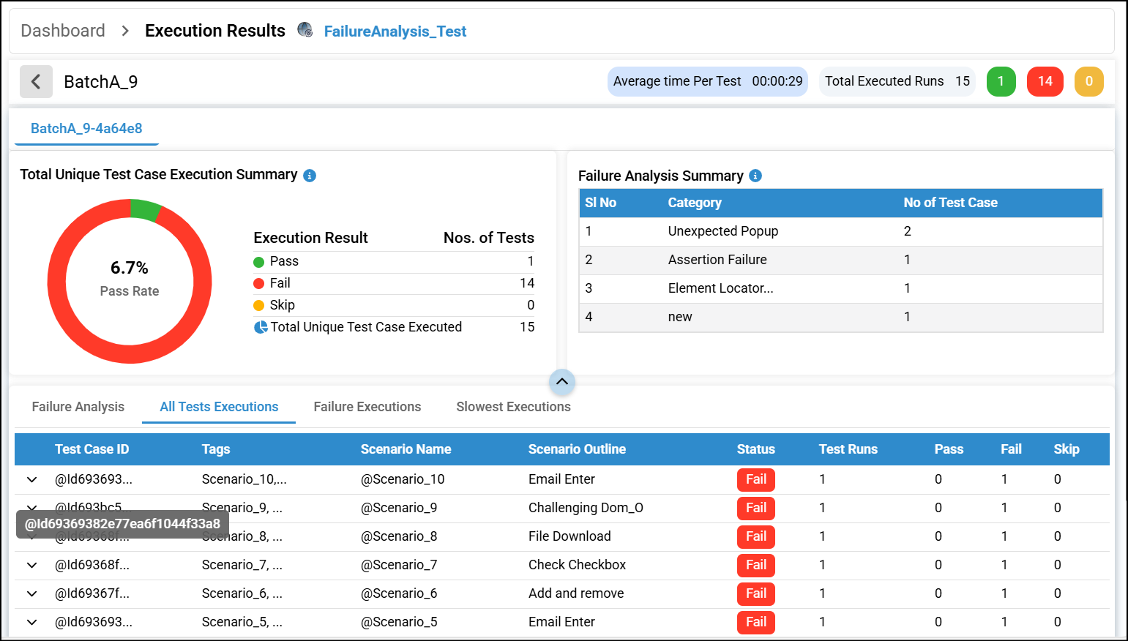Click the green passed count badge
Viewport: 1128px width, 641px height.
point(1001,81)
